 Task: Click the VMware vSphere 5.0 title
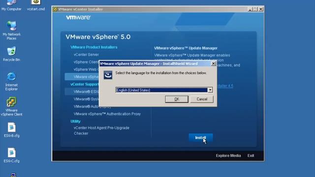pos(98,37)
